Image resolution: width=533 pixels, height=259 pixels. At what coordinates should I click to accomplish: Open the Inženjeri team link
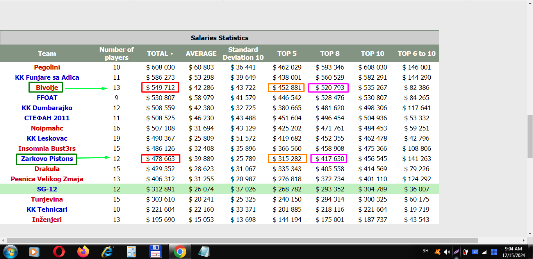[47, 220]
